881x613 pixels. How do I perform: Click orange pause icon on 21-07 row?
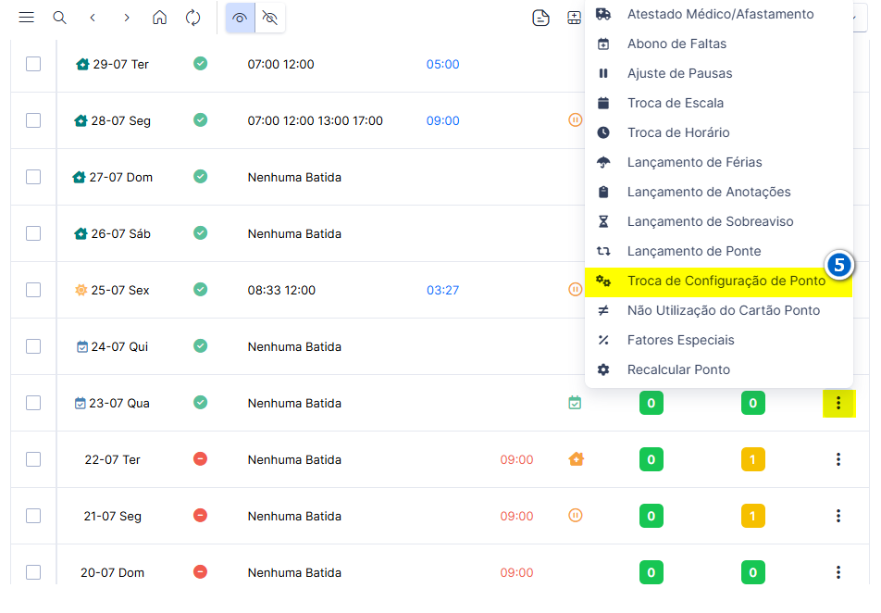tap(576, 515)
